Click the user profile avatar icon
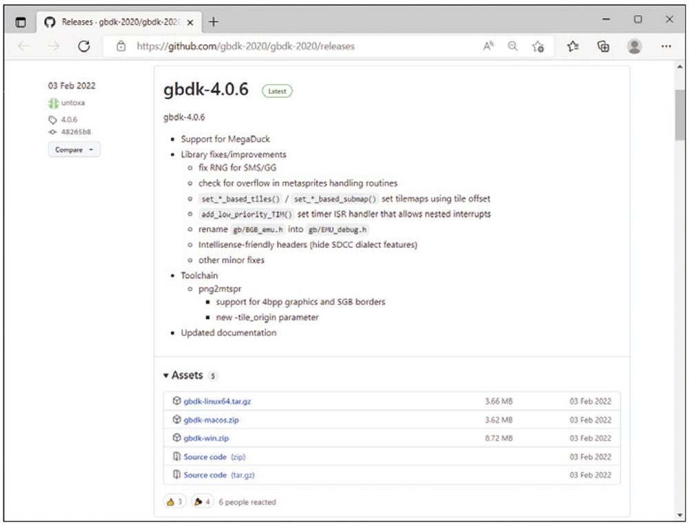 pos(635,47)
